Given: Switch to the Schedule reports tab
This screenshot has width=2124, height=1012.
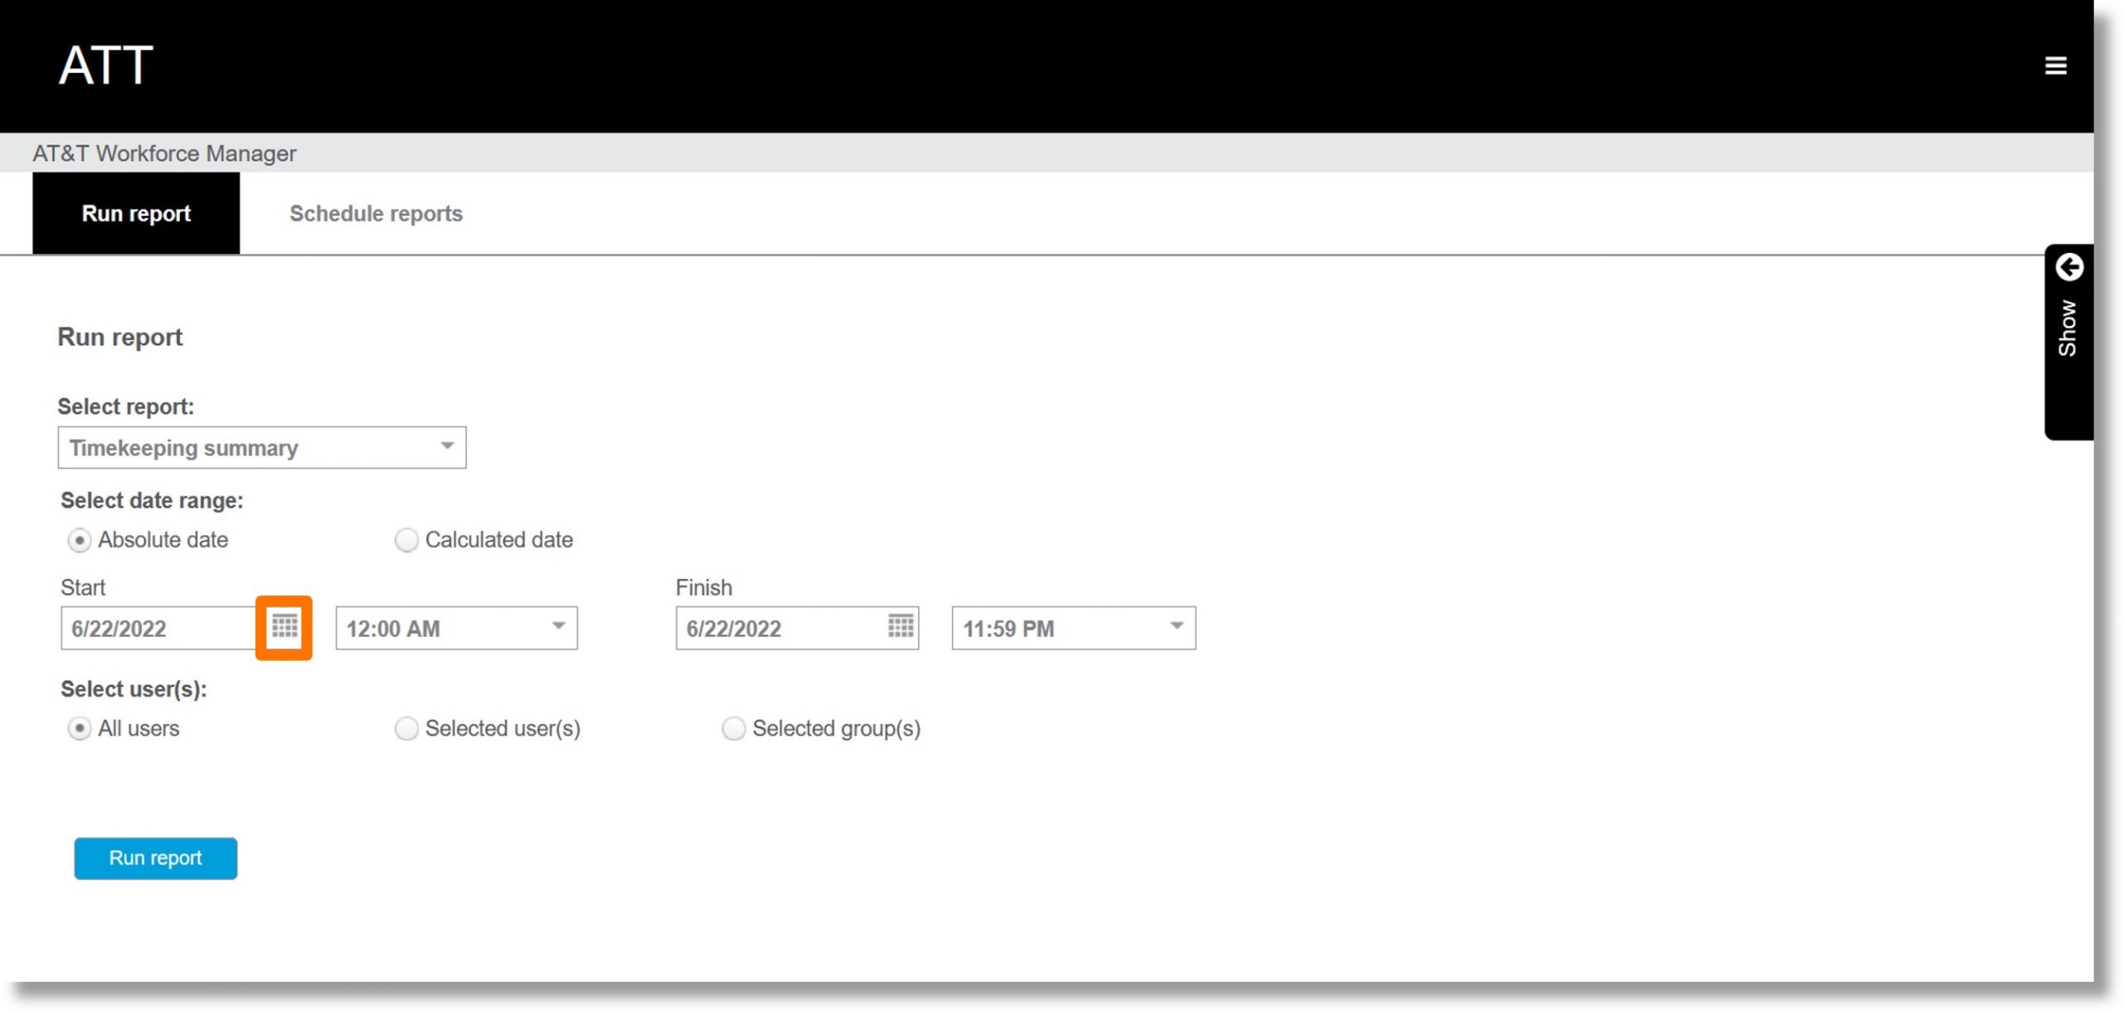Looking at the screenshot, I should pos(376,213).
